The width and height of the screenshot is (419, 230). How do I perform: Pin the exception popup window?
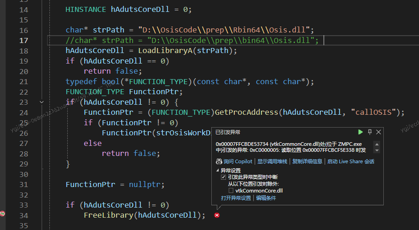(370, 132)
